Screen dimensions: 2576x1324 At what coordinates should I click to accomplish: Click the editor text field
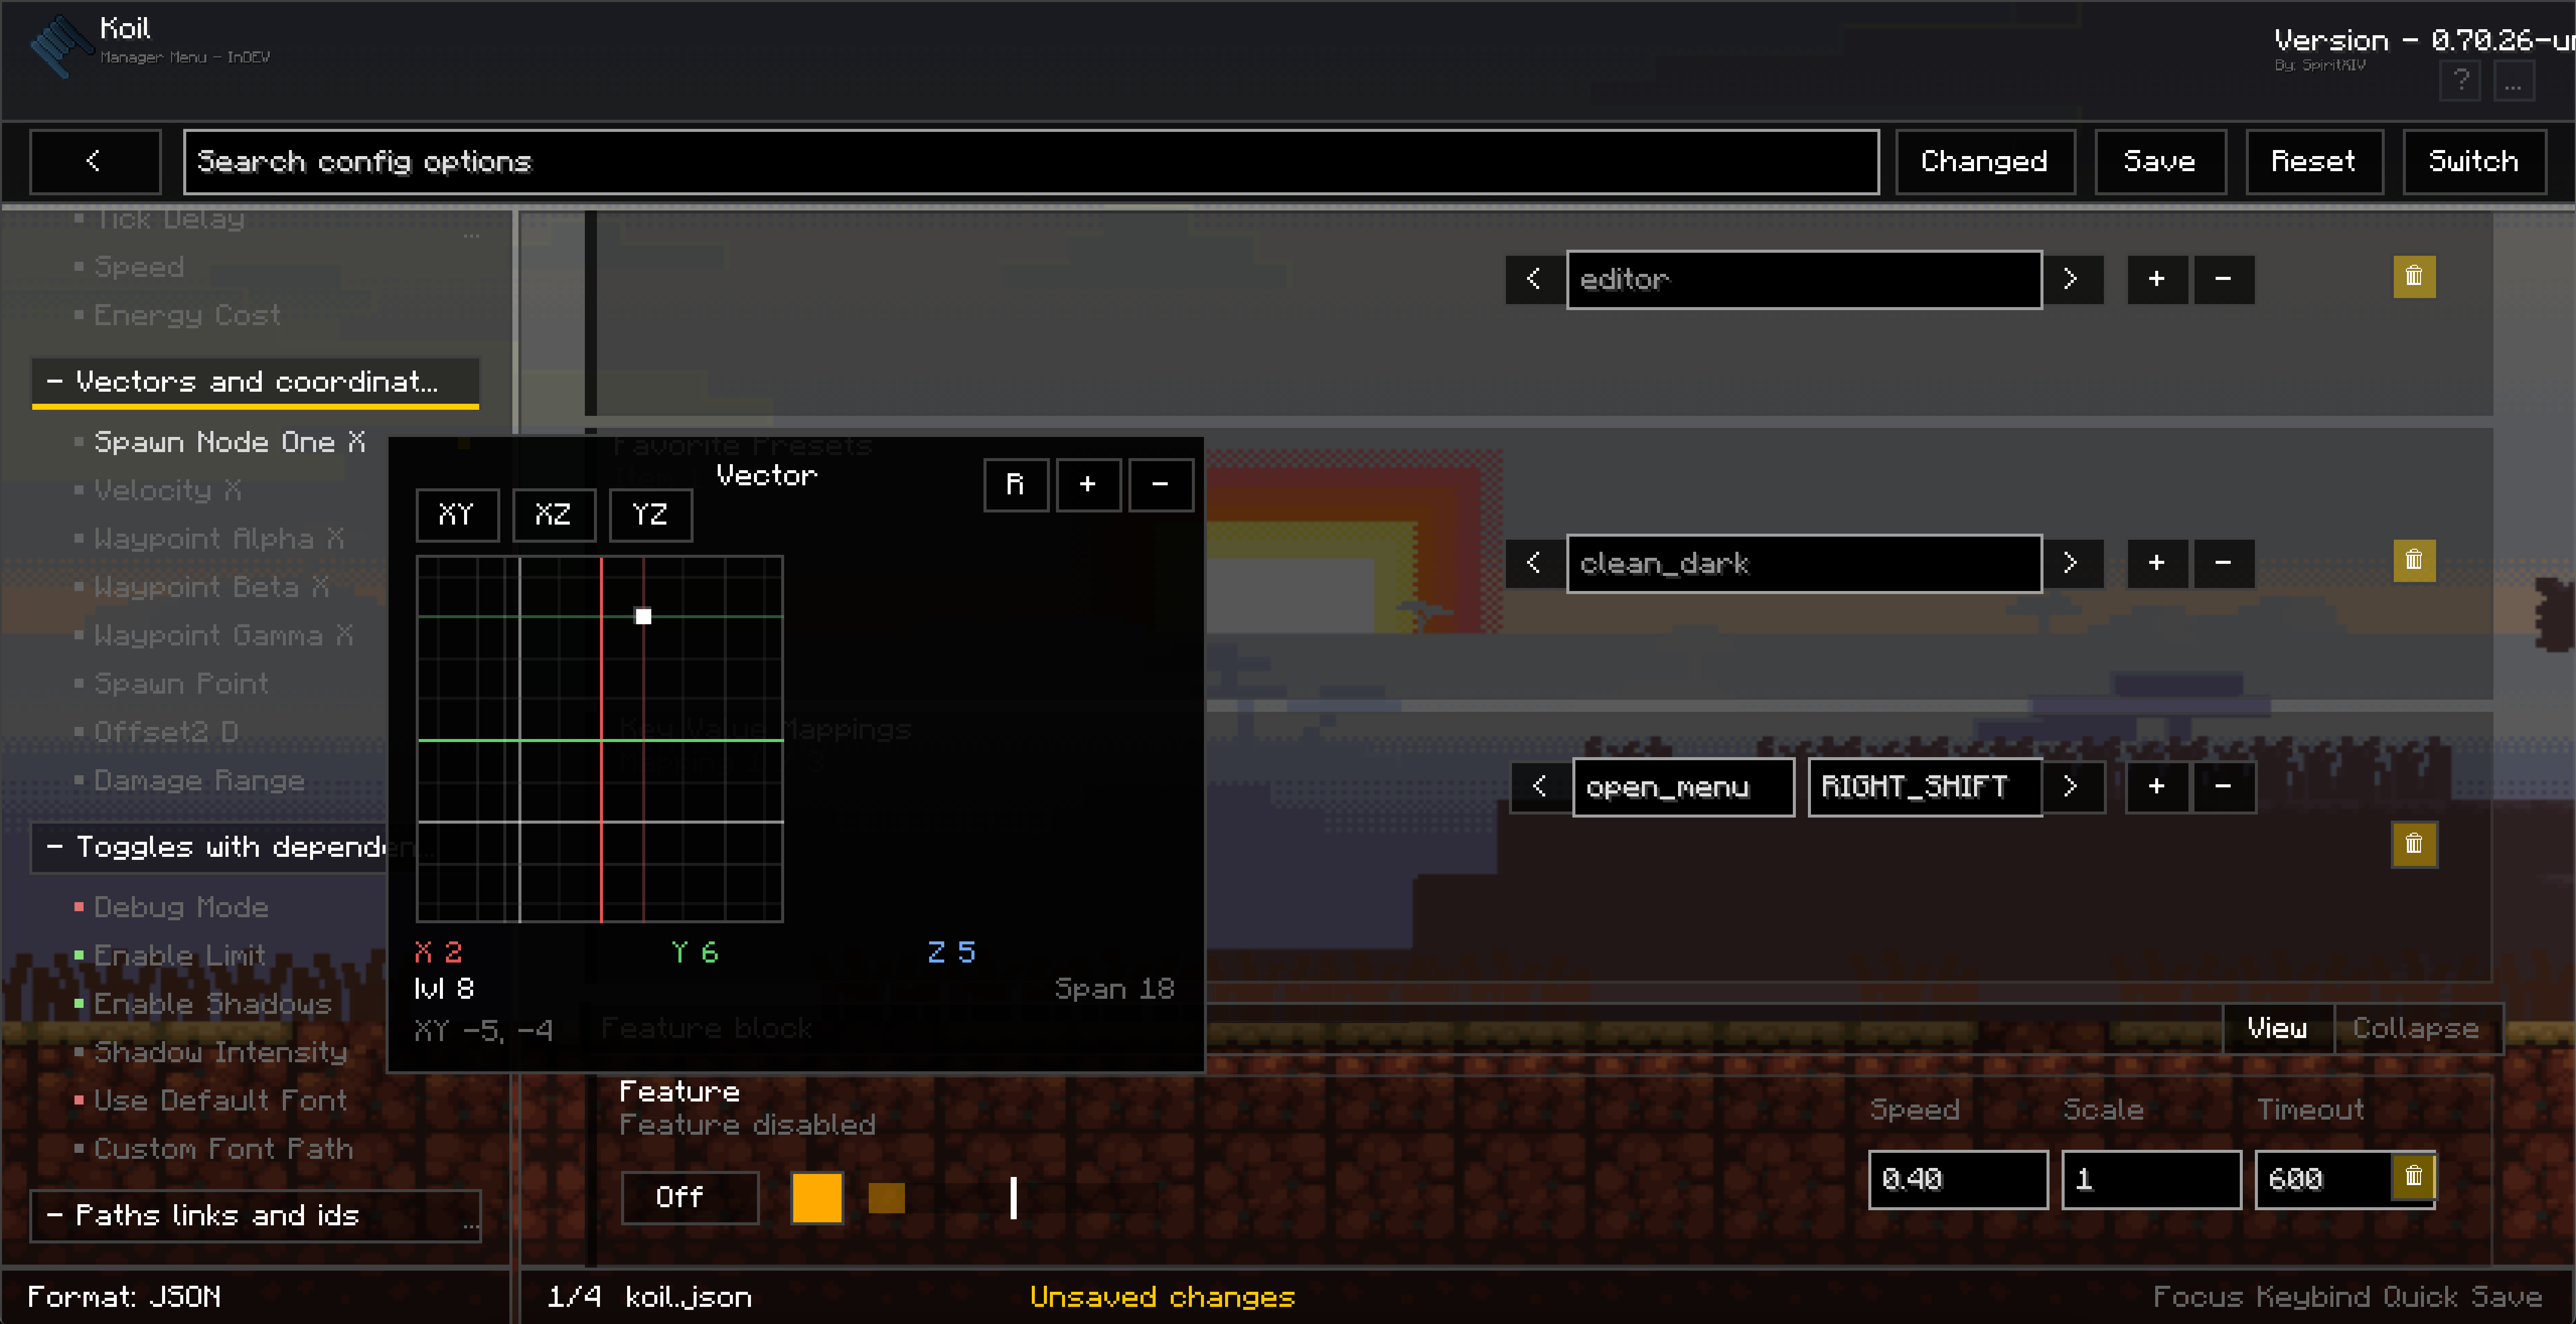tap(1804, 279)
